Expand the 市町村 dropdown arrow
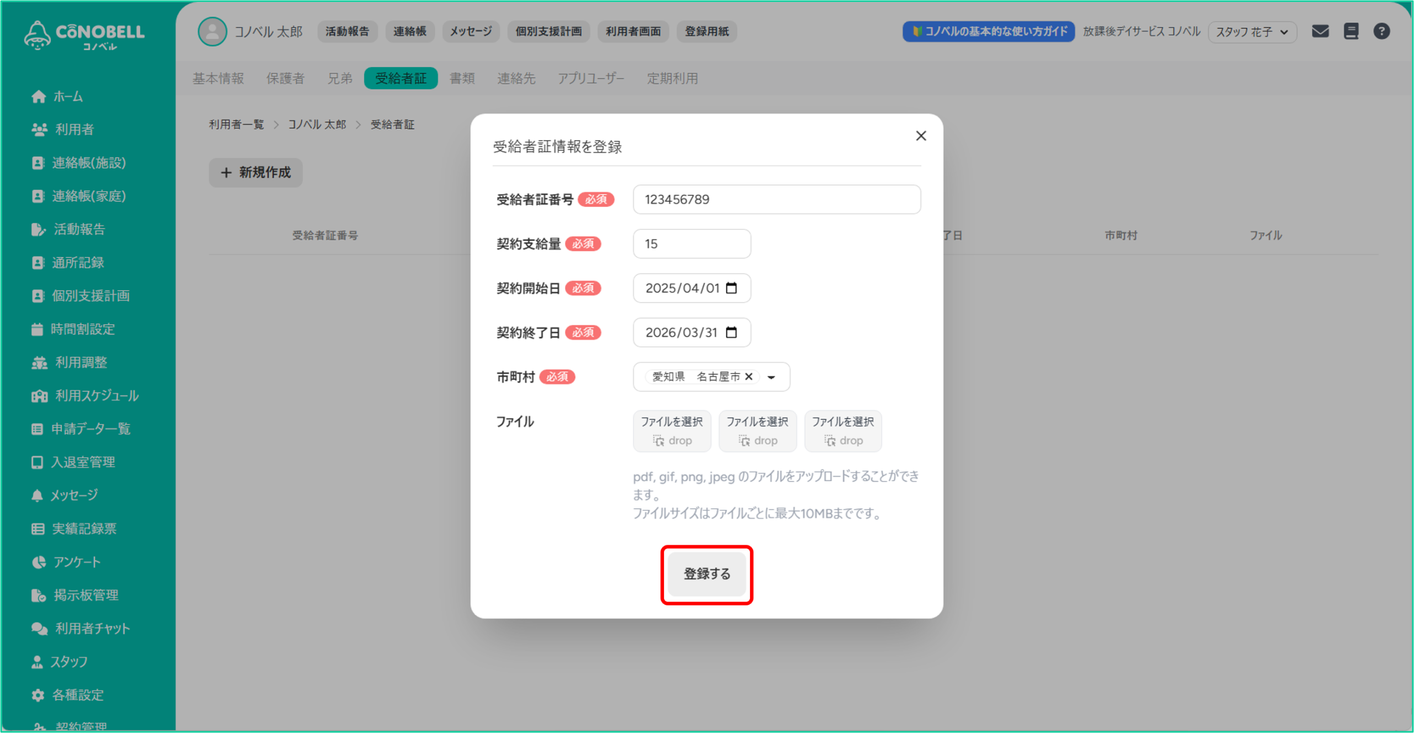This screenshot has width=1414, height=733. click(x=772, y=377)
